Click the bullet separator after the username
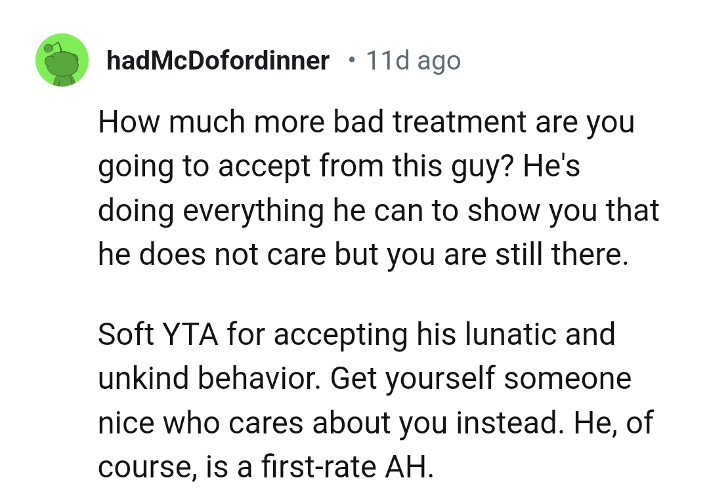The height and width of the screenshot is (503, 709). [x=351, y=60]
